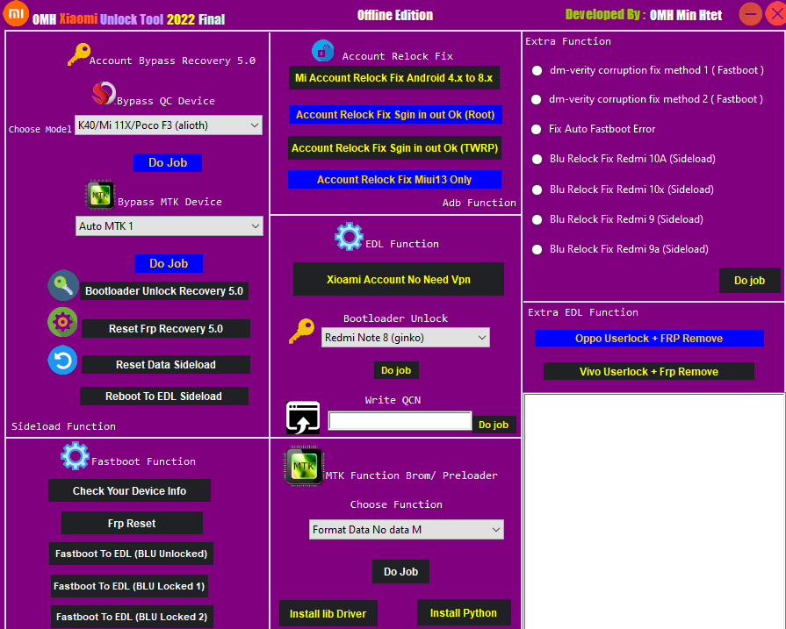
Task: Expand the Auto MTK 1 dropdown
Action: pos(169,226)
